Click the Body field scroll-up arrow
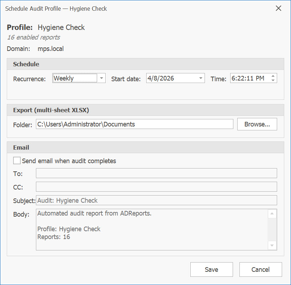Viewport: 291px width, 285px height. (272, 213)
